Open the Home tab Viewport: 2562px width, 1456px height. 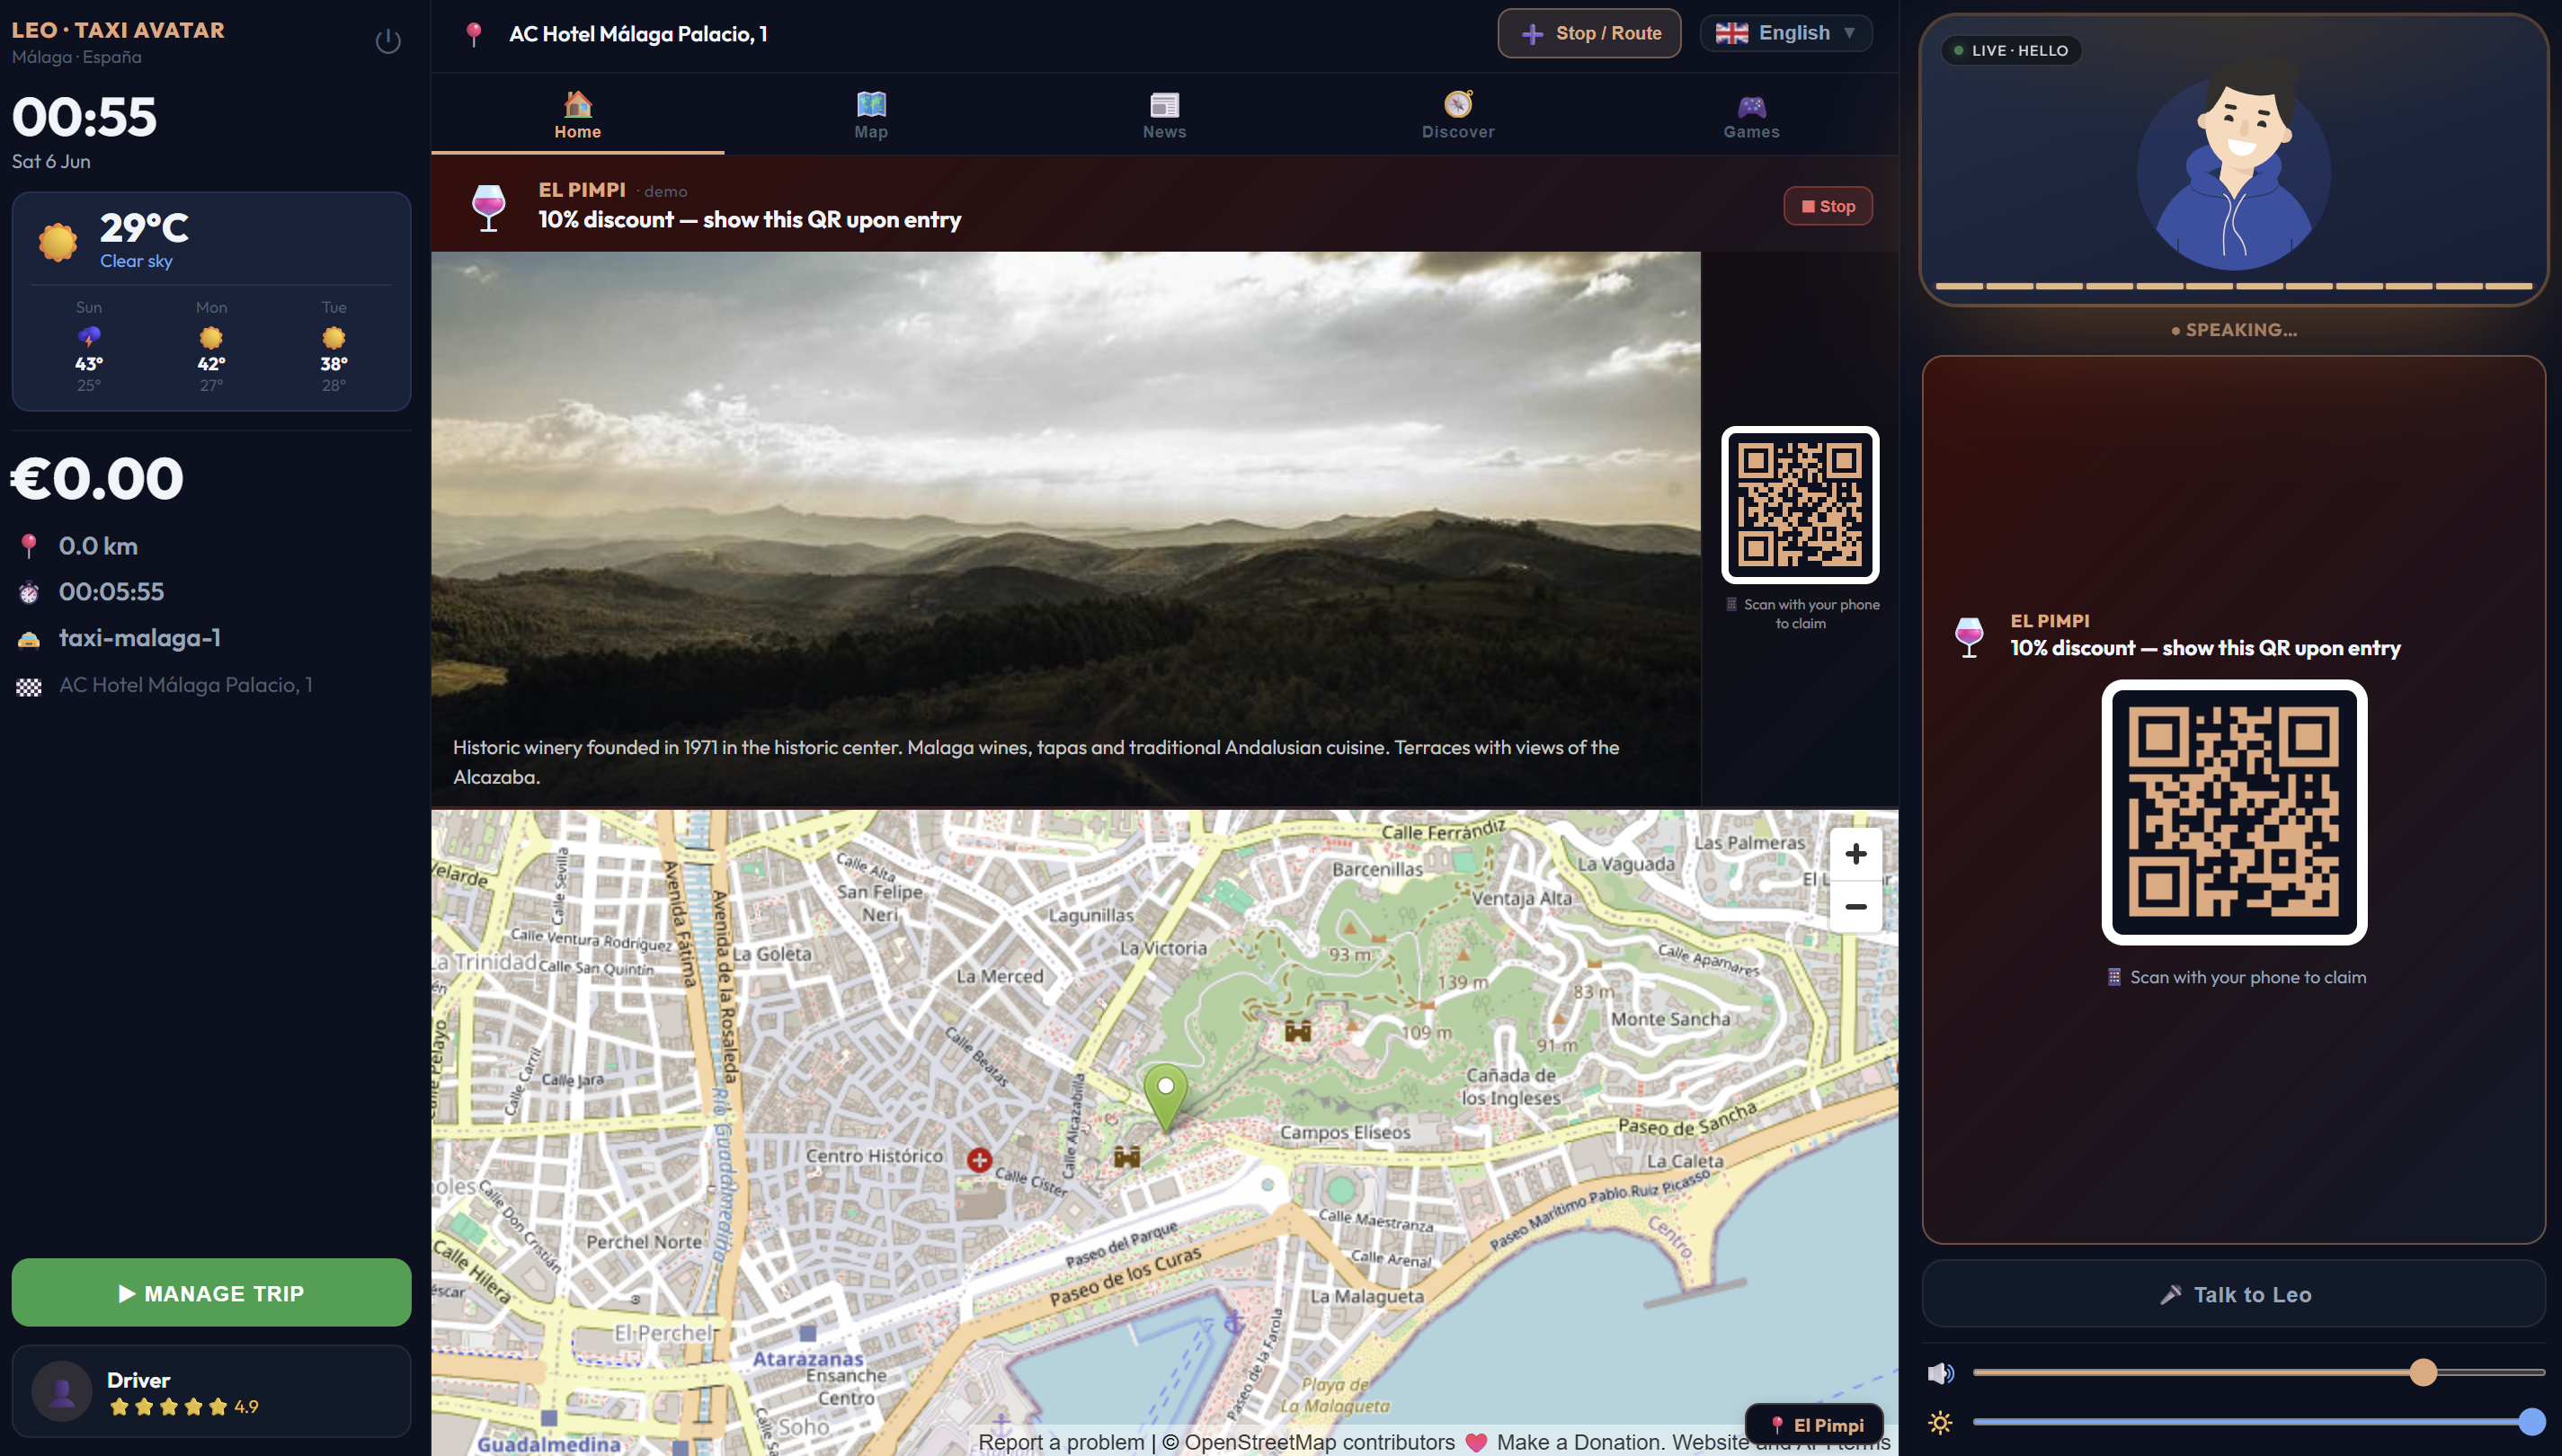[x=577, y=114]
